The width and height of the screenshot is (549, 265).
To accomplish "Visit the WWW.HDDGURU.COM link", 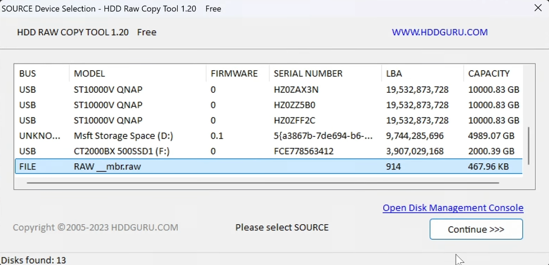I will [x=440, y=32].
